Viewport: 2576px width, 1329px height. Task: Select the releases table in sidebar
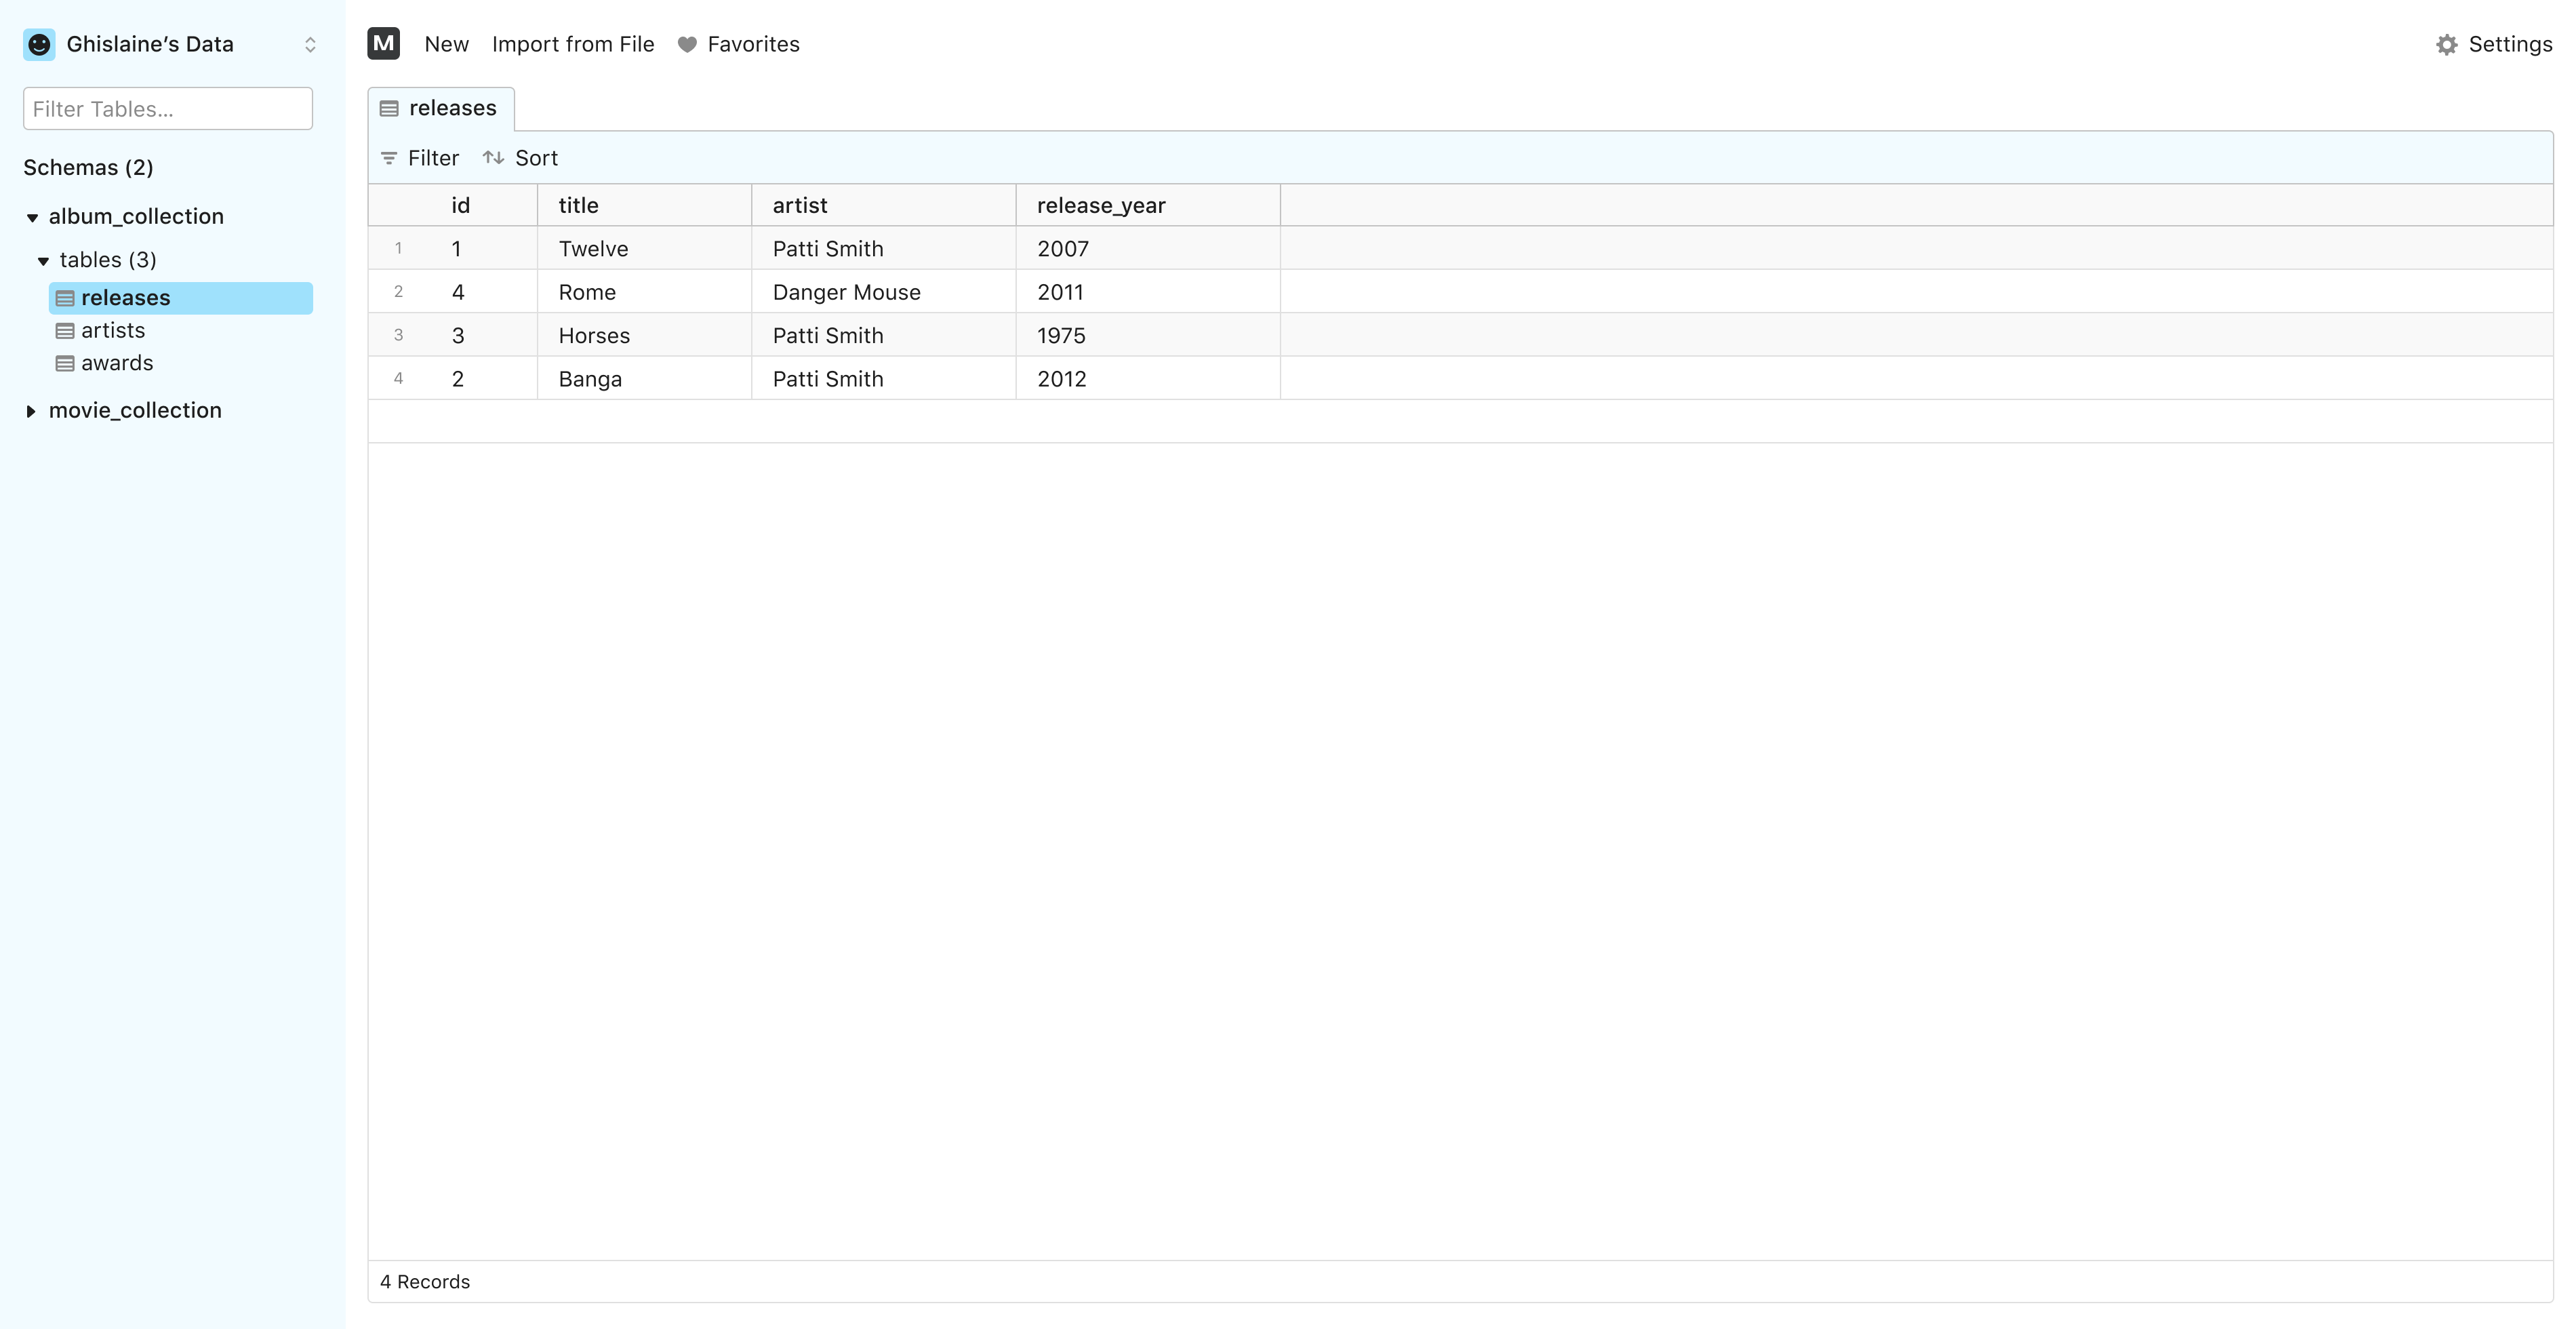[x=181, y=298]
